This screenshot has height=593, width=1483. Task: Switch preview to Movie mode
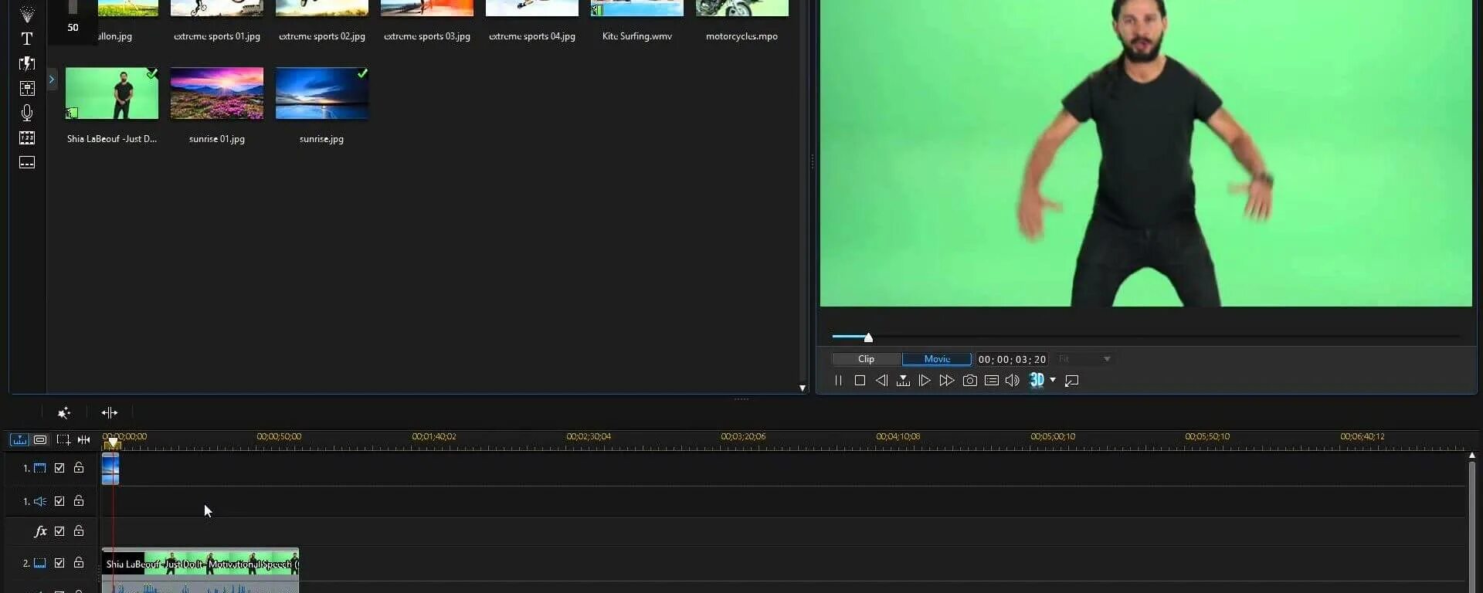pos(937,359)
